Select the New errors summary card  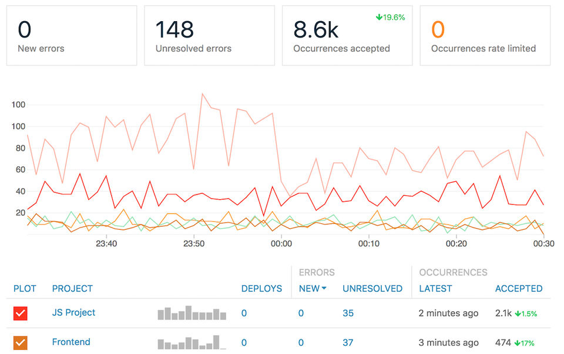(x=72, y=36)
